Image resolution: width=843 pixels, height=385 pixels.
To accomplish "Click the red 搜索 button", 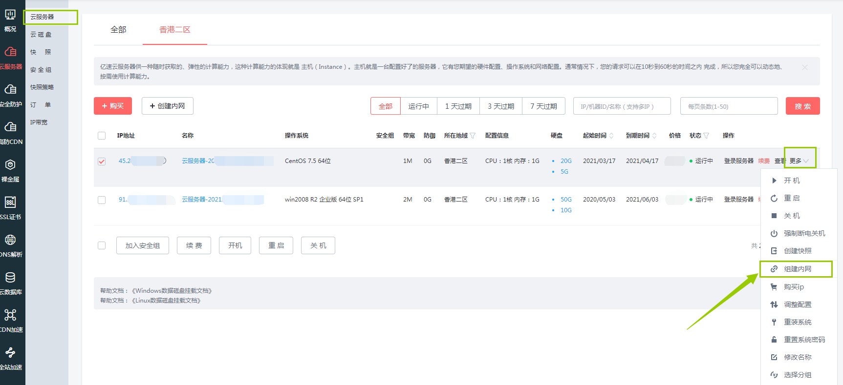I will point(803,106).
